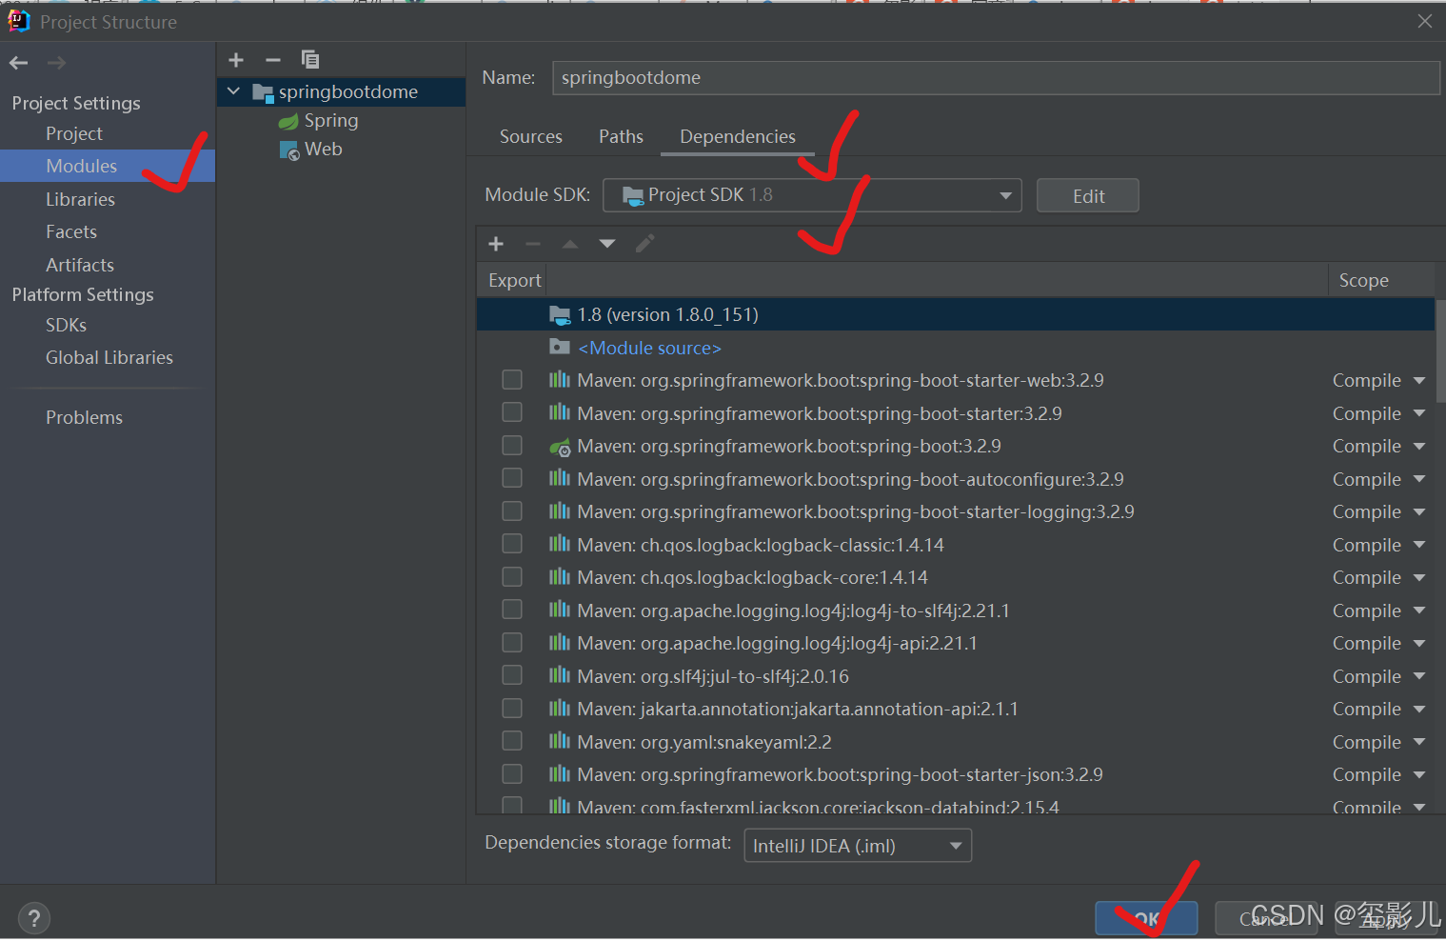
Task: Open SDKs platform settings
Action: (66, 325)
